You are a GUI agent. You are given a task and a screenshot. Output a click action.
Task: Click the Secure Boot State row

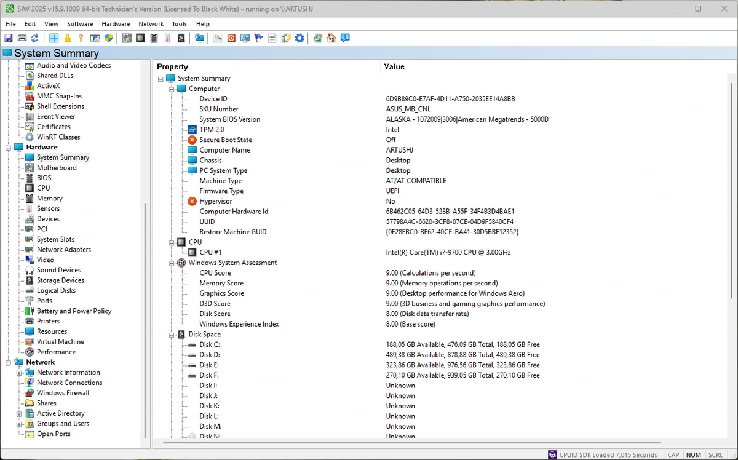[225, 140]
